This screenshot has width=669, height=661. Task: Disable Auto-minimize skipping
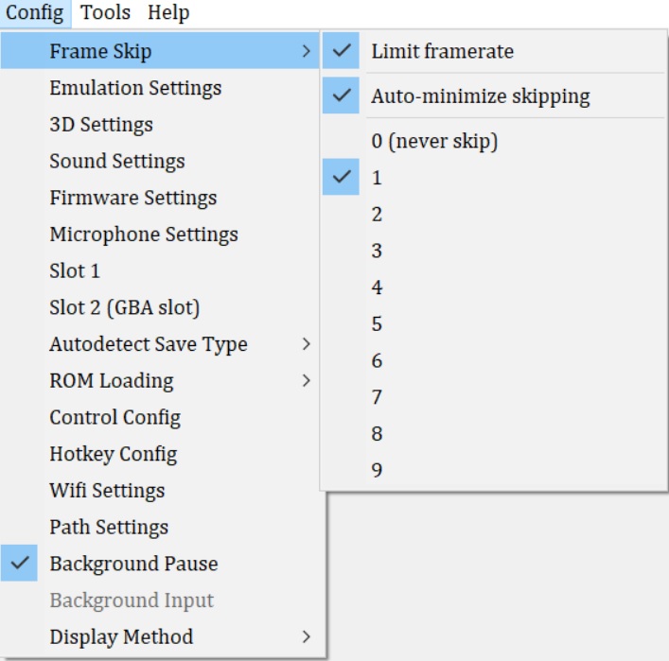tap(480, 96)
